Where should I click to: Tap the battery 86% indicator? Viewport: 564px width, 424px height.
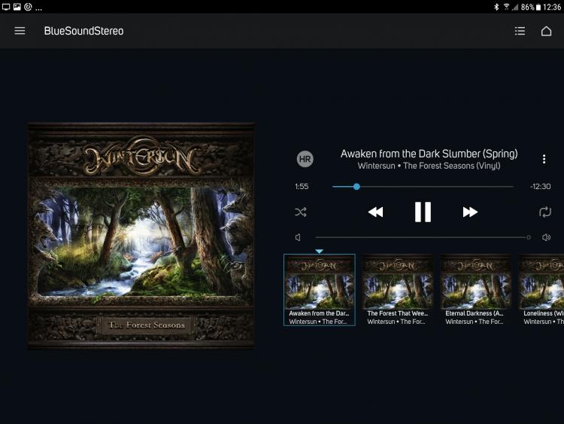[531, 7]
